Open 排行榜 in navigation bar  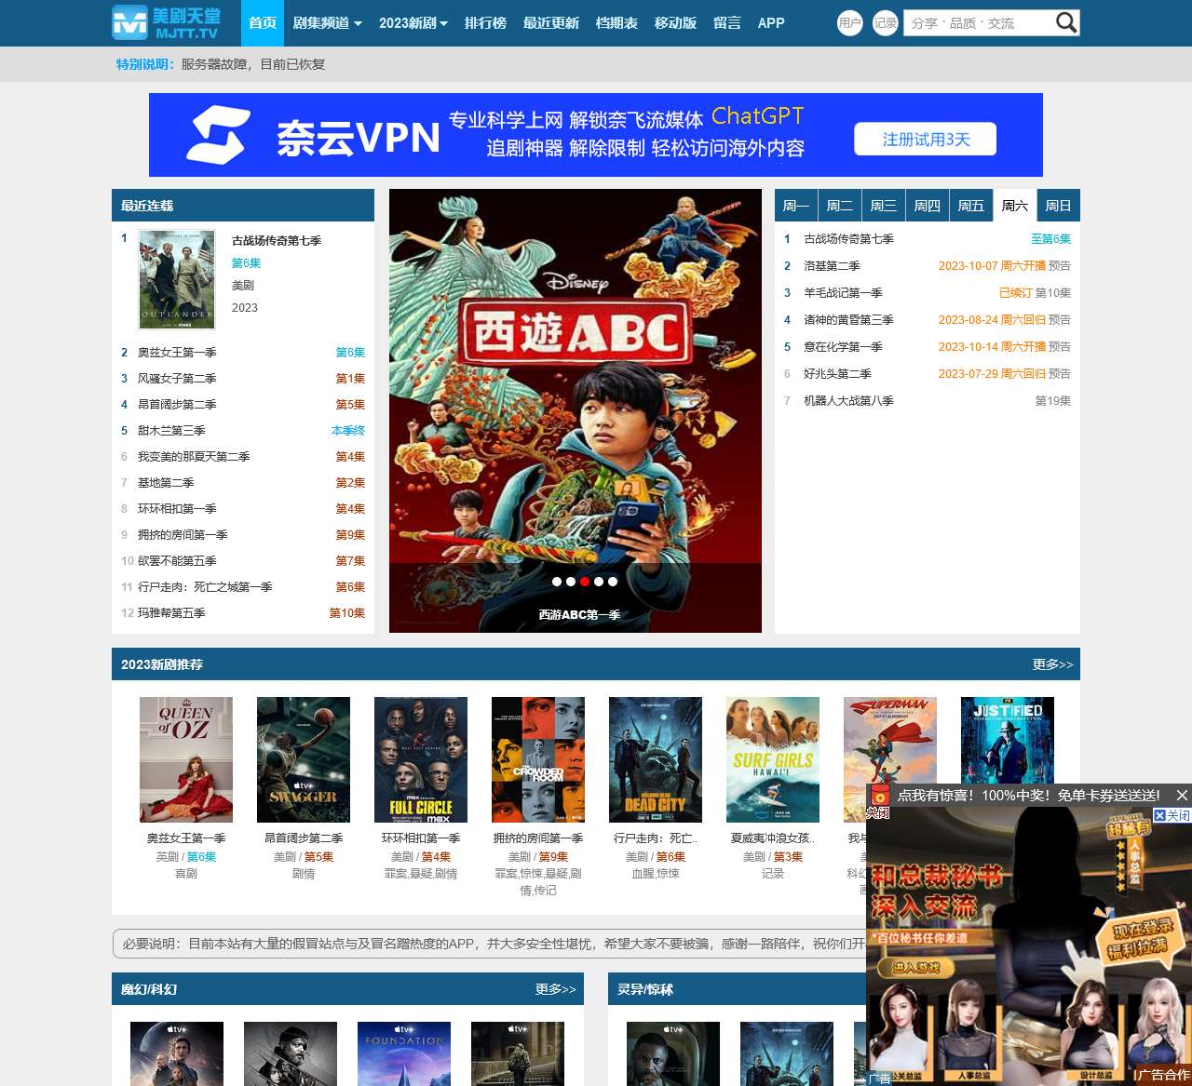485,23
